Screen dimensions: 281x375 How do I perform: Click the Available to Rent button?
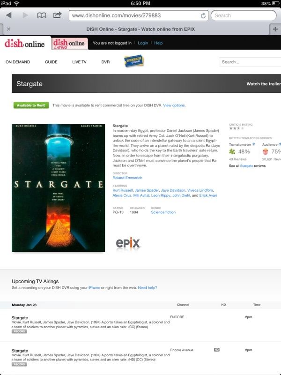click(x=31, y=105)
